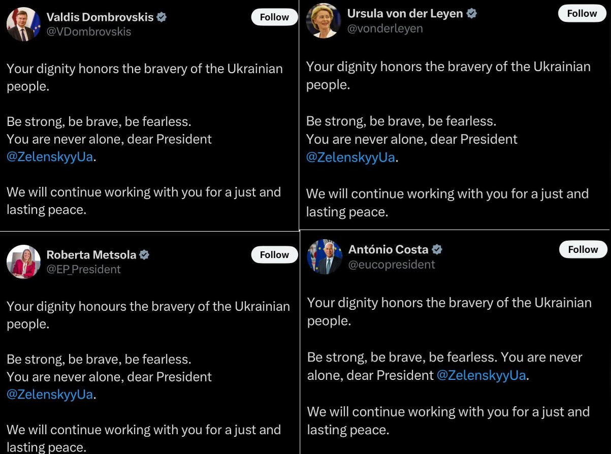Image resolution: width=611 pixels, height=454 pixels.
Task: Follow Valdis Dombrovskis
Action: (x=274, y=17)
